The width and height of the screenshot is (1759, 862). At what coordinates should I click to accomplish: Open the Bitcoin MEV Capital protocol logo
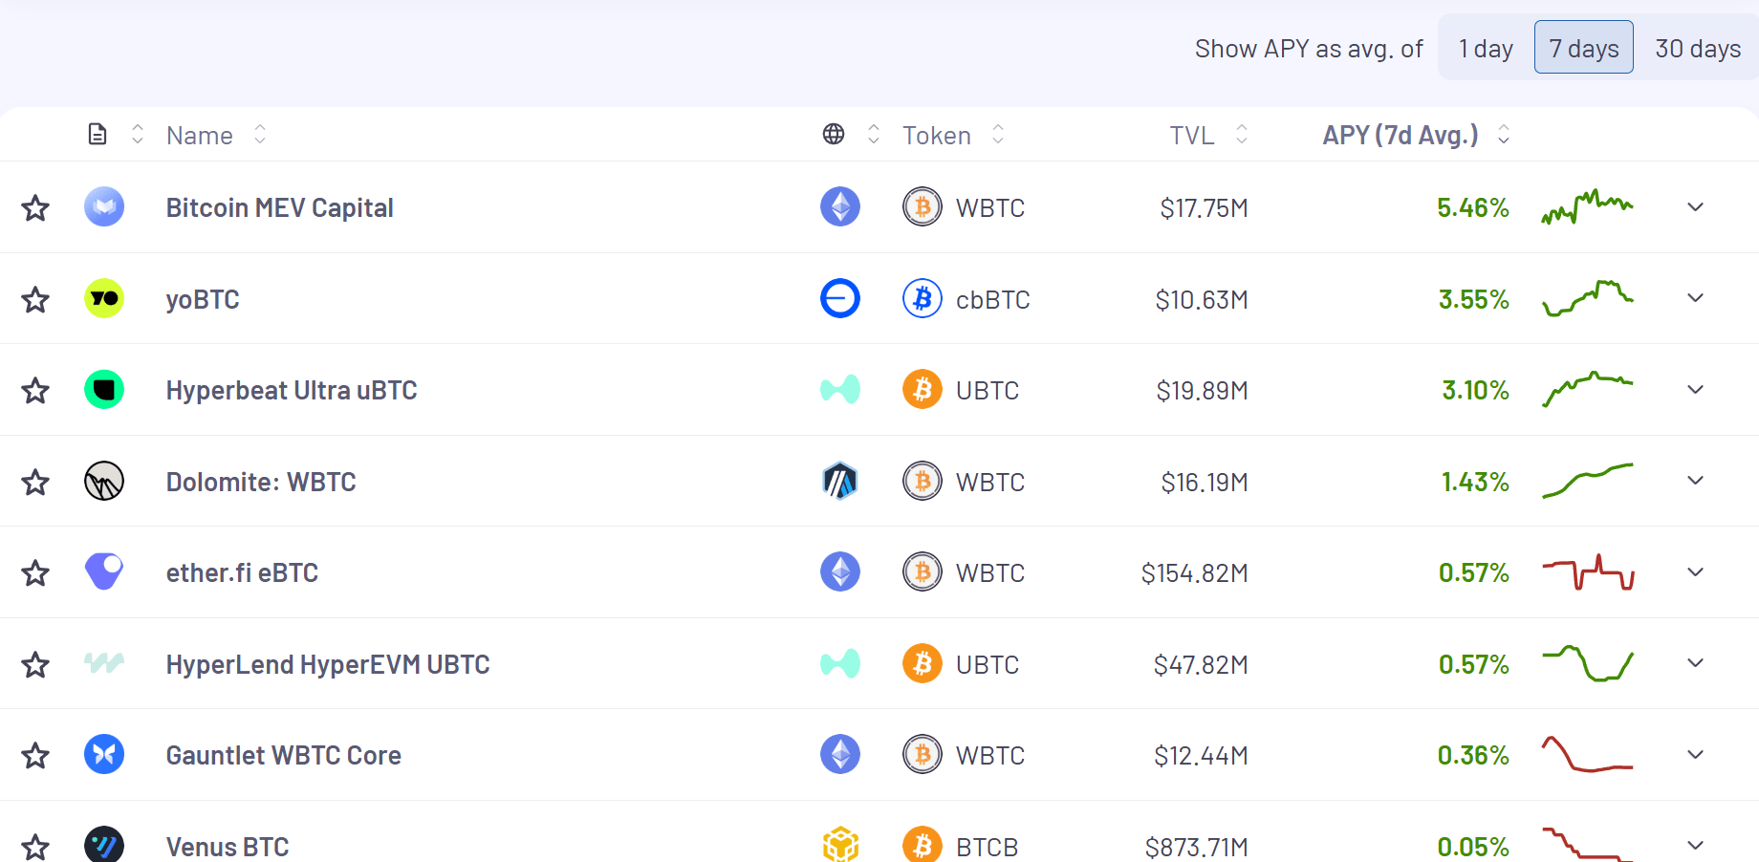coord(104,206)
